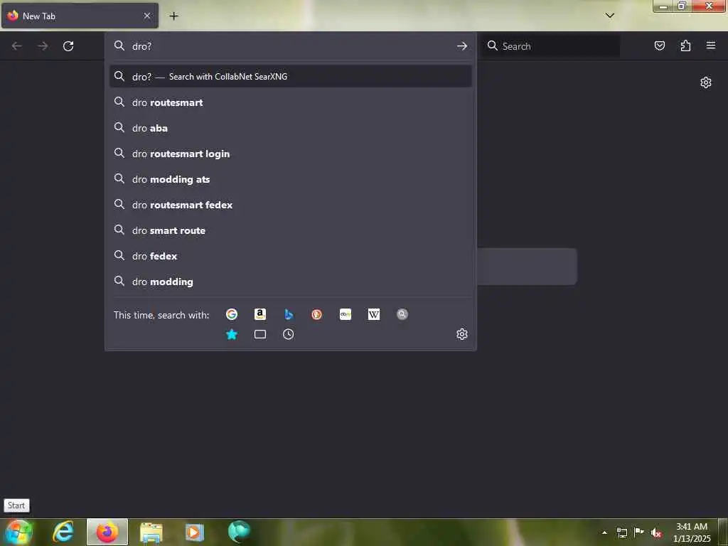The height and width of the screenshot is (546, 728).
Task: Open the Extensions puzzle icon
Action: (685, 45)
